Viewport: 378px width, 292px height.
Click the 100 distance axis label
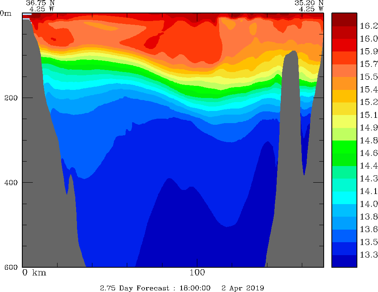197,273
